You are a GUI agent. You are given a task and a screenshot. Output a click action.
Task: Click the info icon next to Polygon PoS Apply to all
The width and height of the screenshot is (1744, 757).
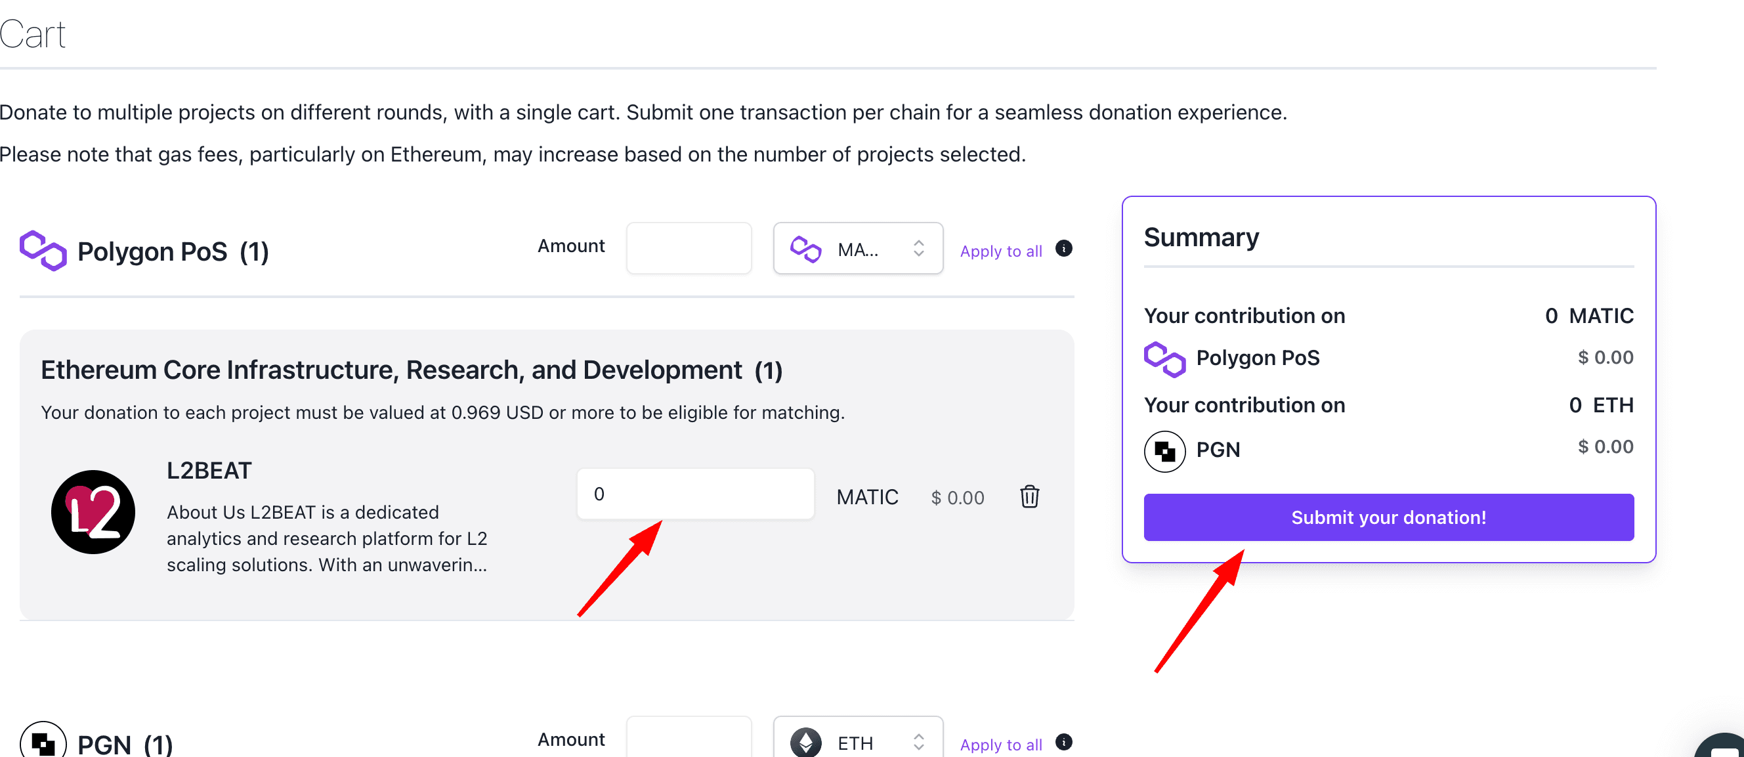click(1063, 248)
